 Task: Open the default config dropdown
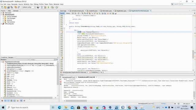click(x=29, y=7)
